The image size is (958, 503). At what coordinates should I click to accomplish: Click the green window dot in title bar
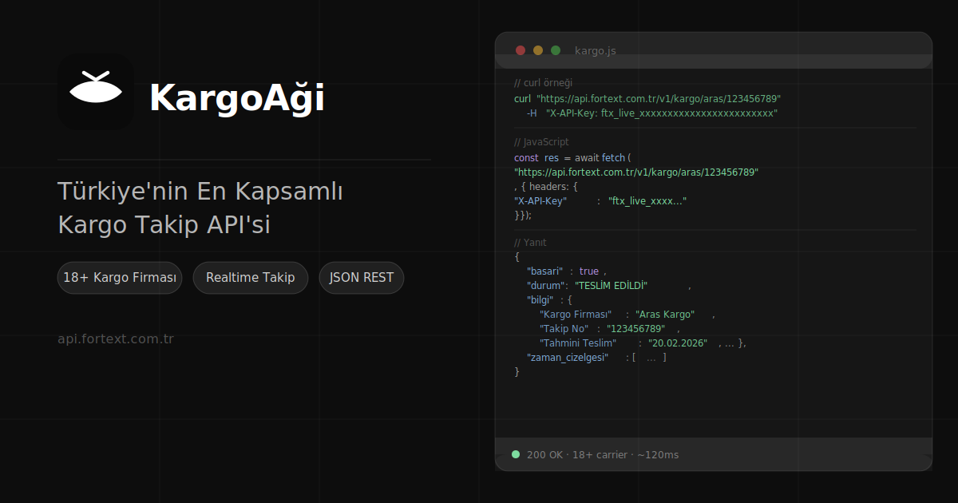(556, 50)
